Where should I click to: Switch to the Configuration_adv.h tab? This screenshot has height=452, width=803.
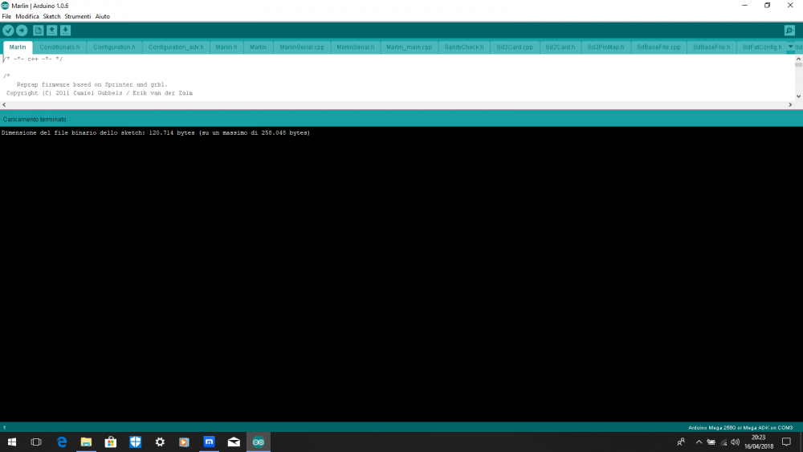click(176, 47)
